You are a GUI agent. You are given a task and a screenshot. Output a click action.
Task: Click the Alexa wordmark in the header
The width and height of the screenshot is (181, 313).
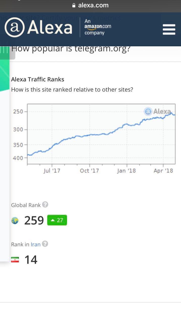pyautogui.click(x=50, y=28)
